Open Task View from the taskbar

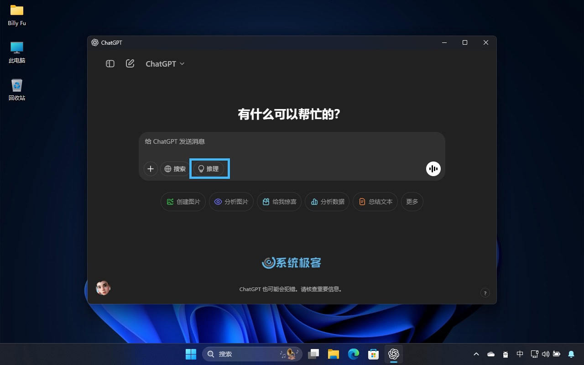(x=313, y=354)
